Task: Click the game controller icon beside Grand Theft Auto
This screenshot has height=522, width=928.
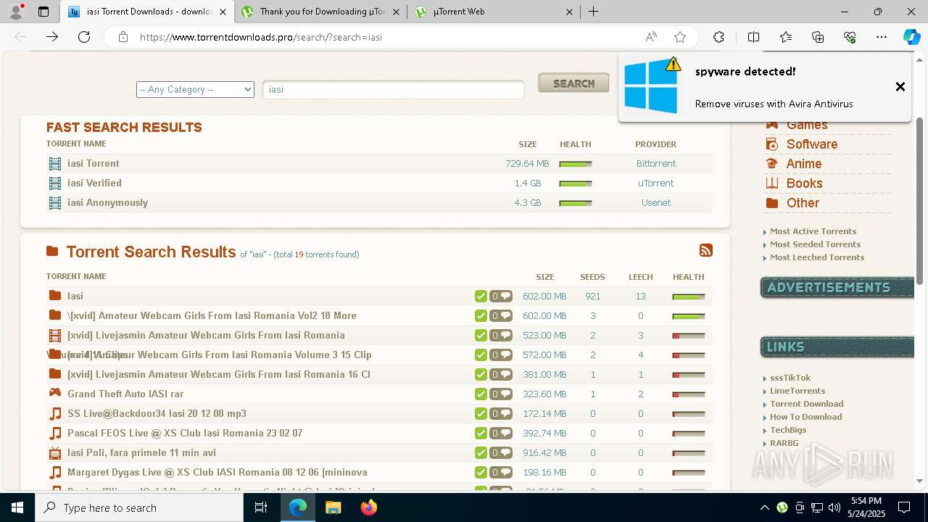Action: coord(55,393)
